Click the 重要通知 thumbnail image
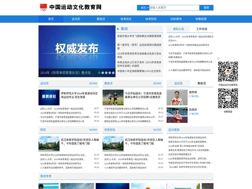 [49, 97]
